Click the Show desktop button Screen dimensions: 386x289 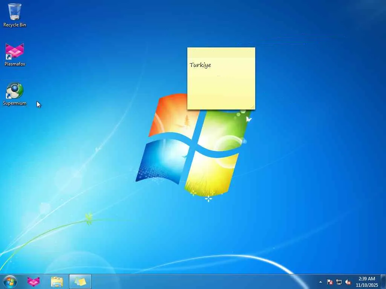[x=383, y=281]
